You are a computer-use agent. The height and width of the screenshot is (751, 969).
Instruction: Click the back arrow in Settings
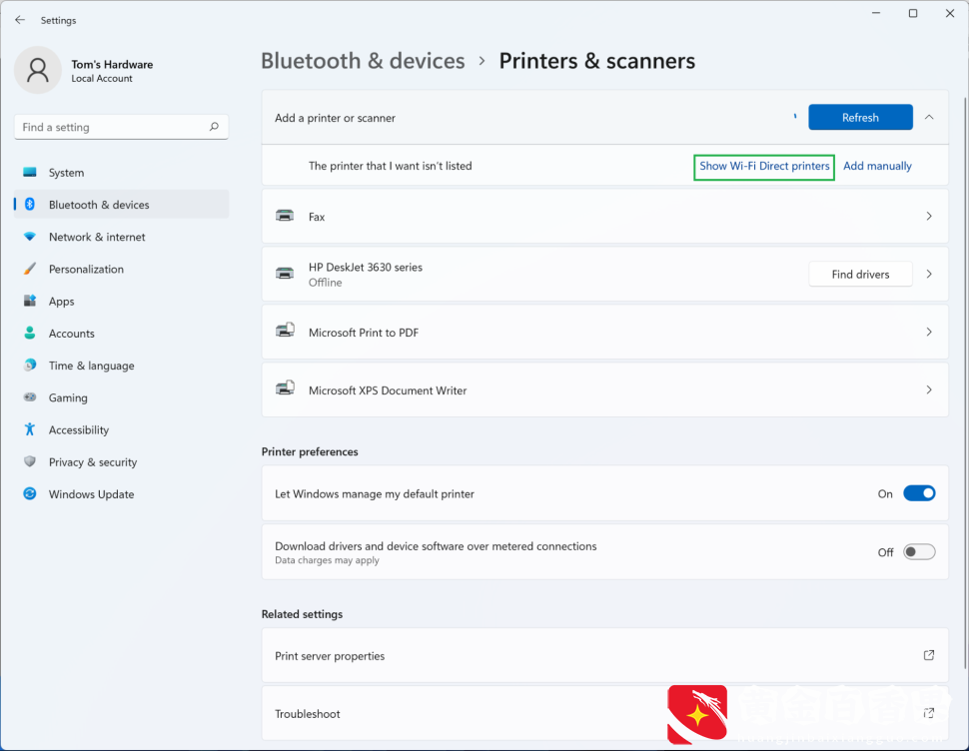pos(20,20)
